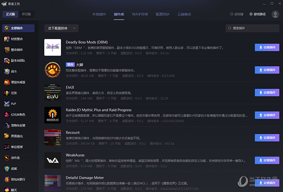Screen dimensions: 283x192
Task: Click the Details! Damage Meter thumbnail
Action: click(52, 183)
